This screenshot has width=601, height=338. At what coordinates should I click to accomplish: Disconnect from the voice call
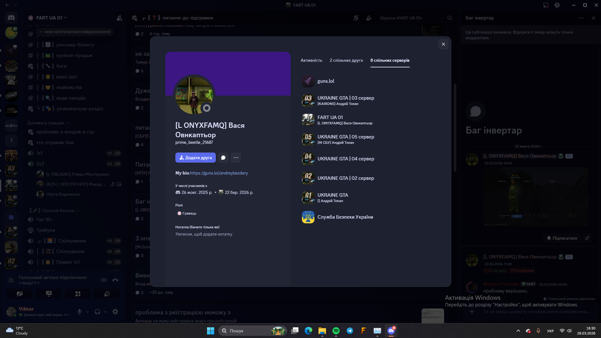point(115,280)
